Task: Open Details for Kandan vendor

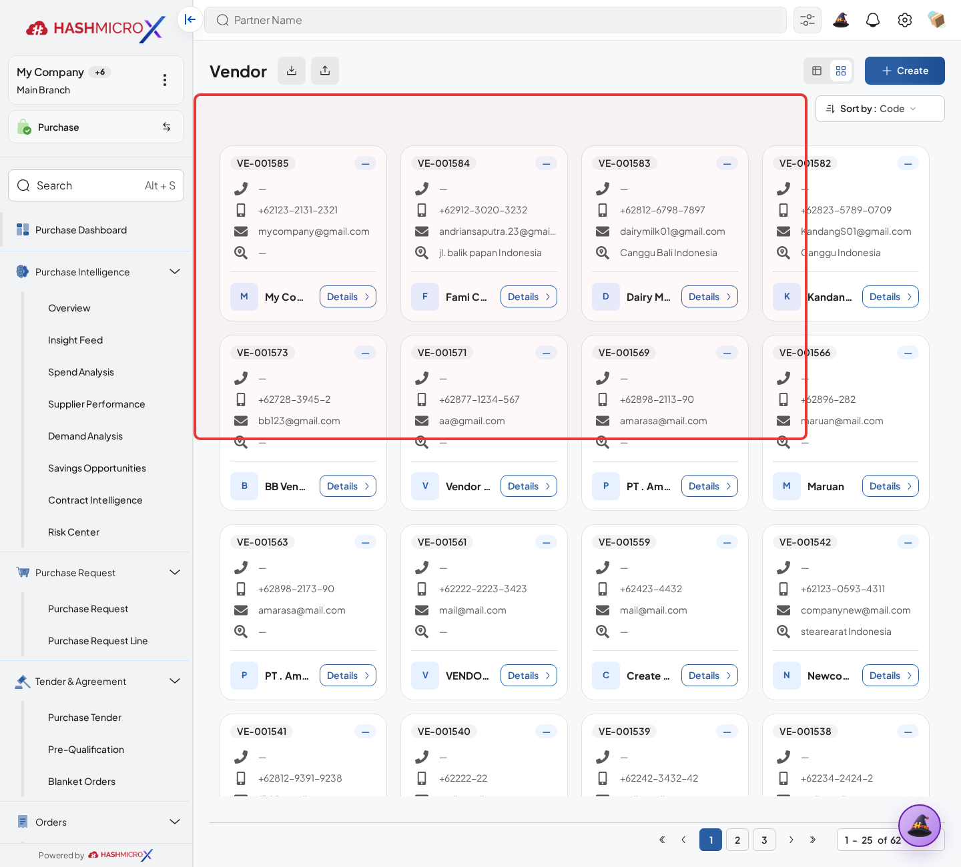Action: tap(890, 297)
